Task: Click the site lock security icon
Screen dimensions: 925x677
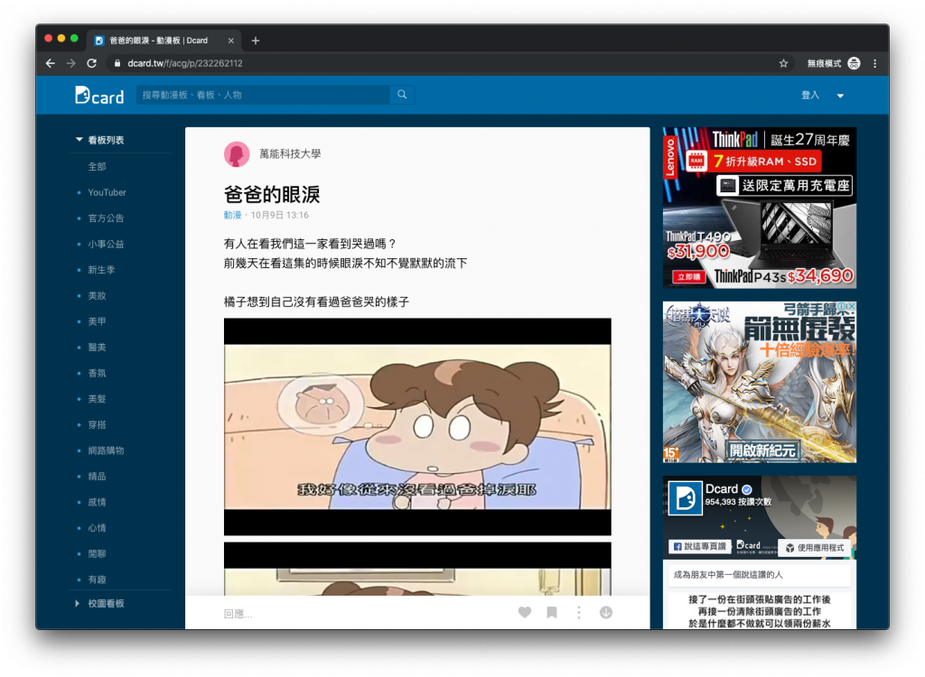Action: 117,63
